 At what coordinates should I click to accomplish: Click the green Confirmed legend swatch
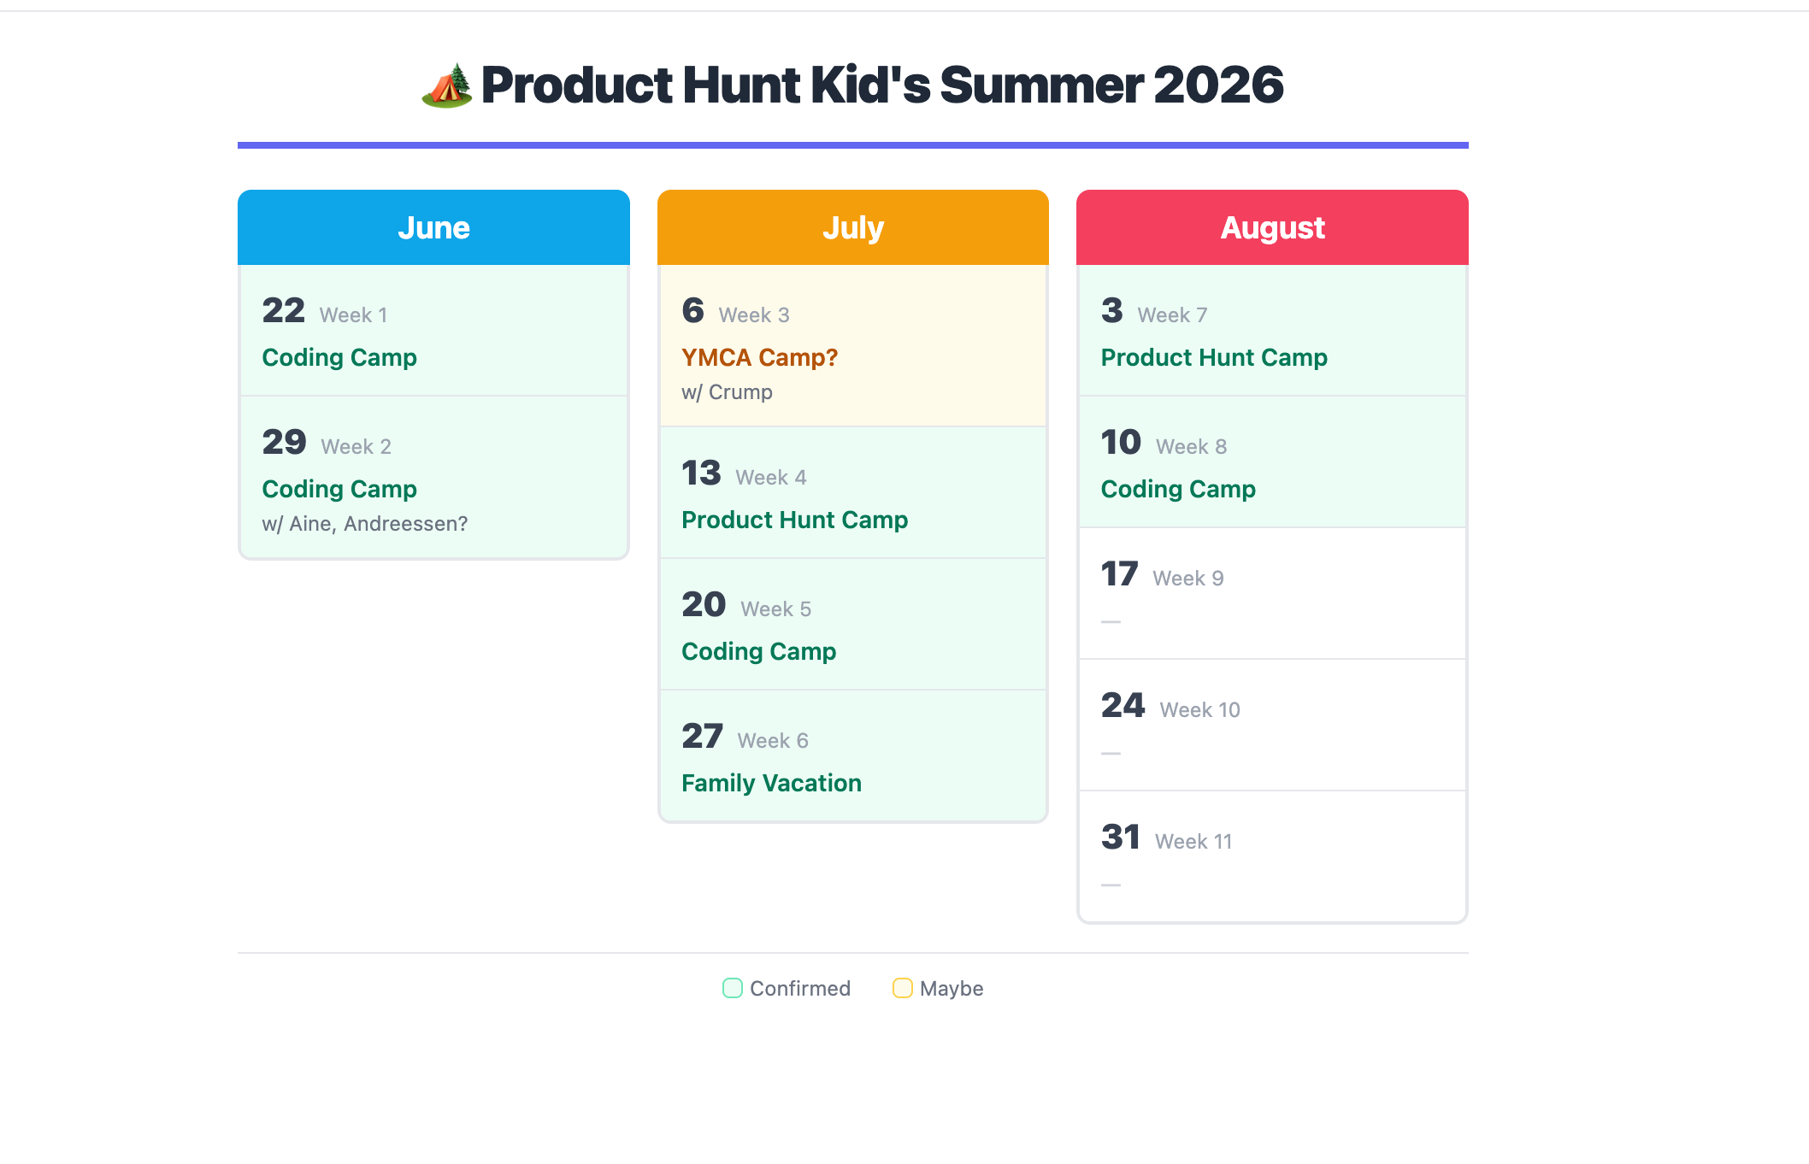click(x=732, y=988)
